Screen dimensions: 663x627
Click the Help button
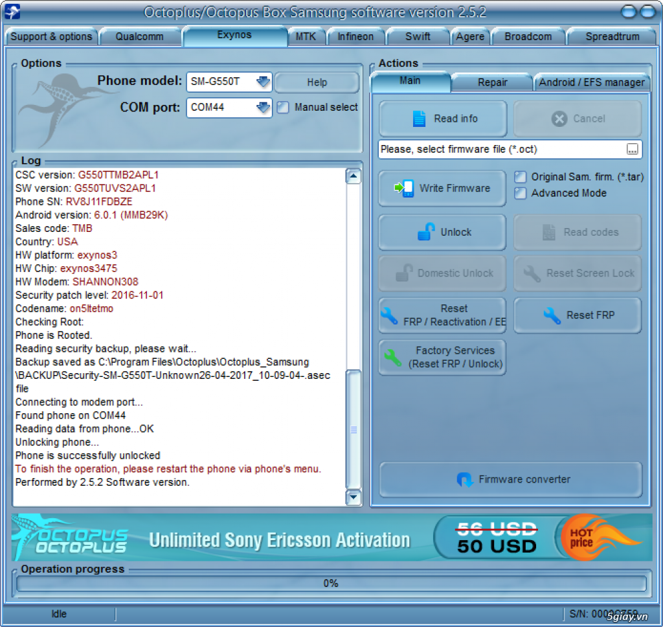317,82
